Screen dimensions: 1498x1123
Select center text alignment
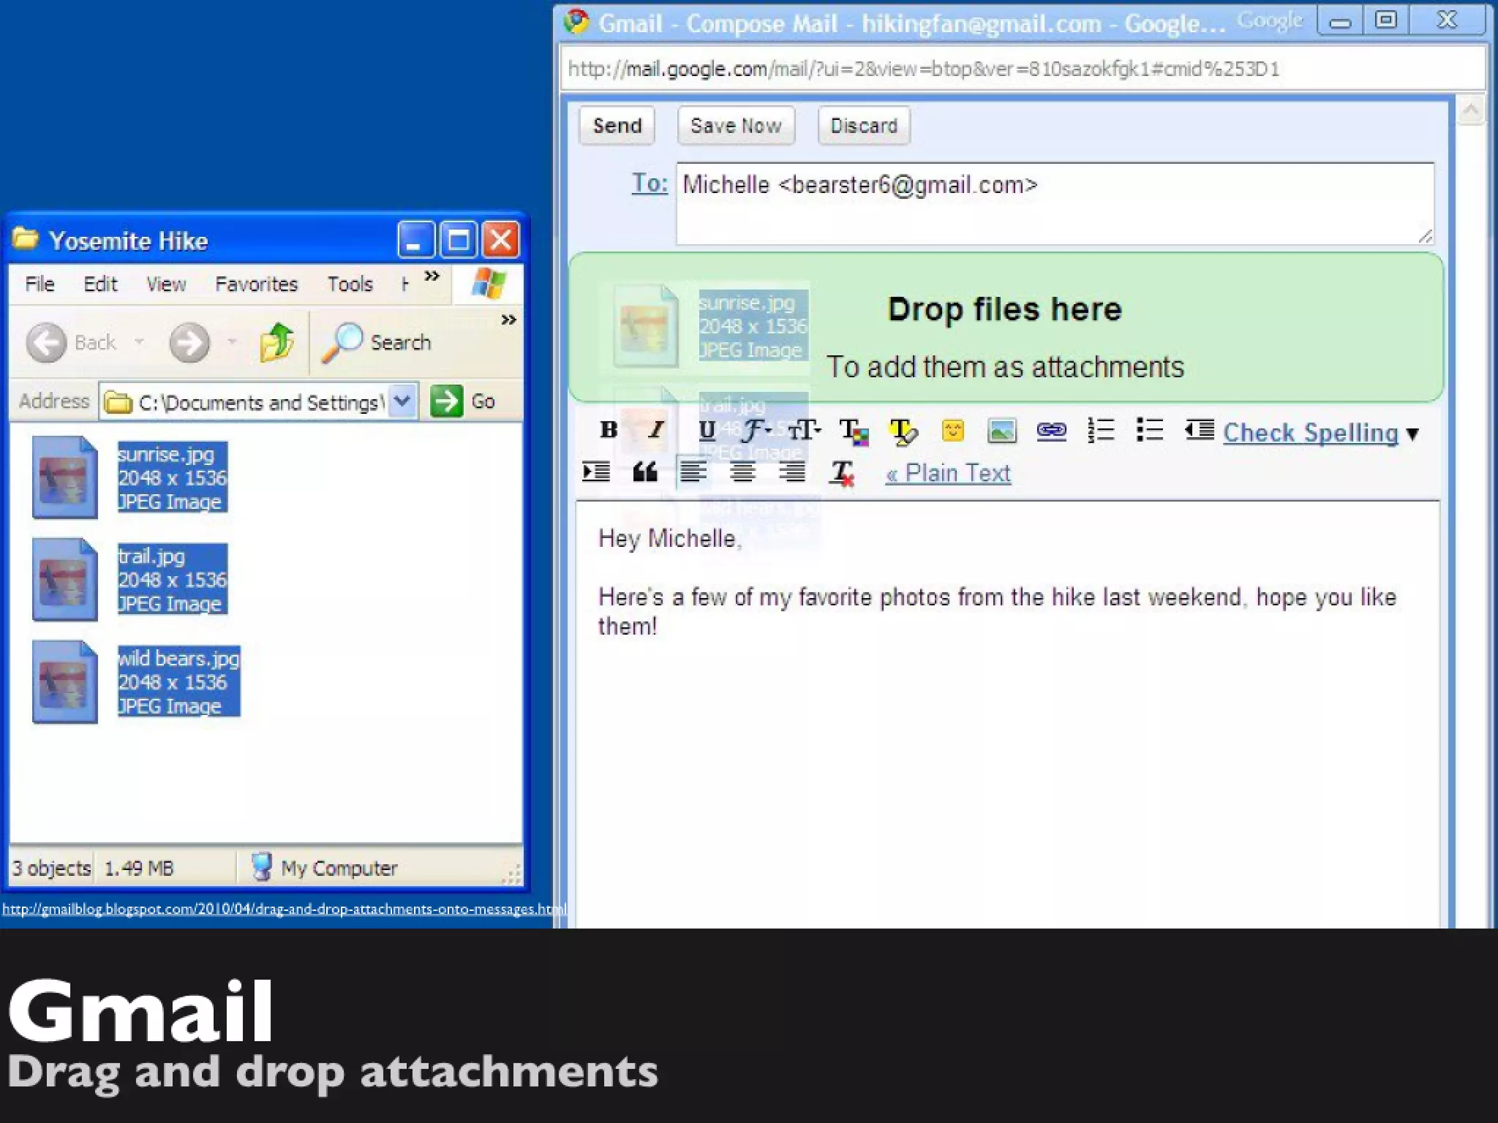click(742, 472)
